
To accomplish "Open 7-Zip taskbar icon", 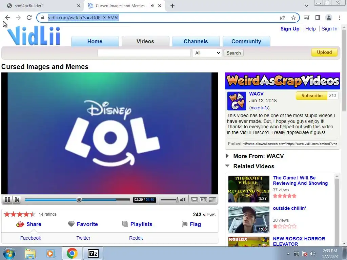I will point(93,253).
